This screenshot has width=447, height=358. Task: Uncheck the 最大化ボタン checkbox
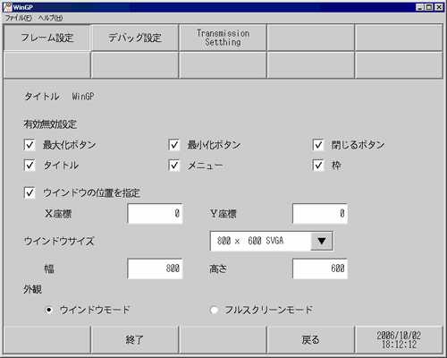point(30,145)
